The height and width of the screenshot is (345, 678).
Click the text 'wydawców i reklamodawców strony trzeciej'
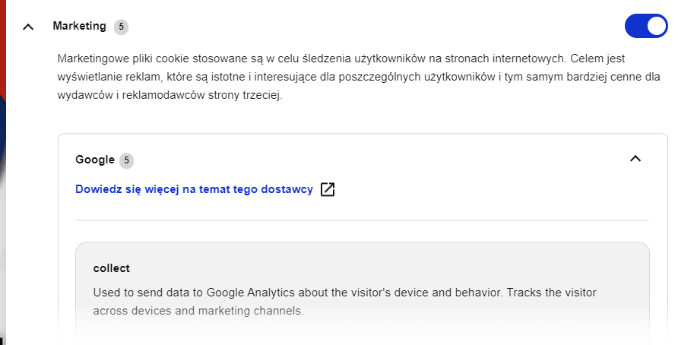point(169,95)
